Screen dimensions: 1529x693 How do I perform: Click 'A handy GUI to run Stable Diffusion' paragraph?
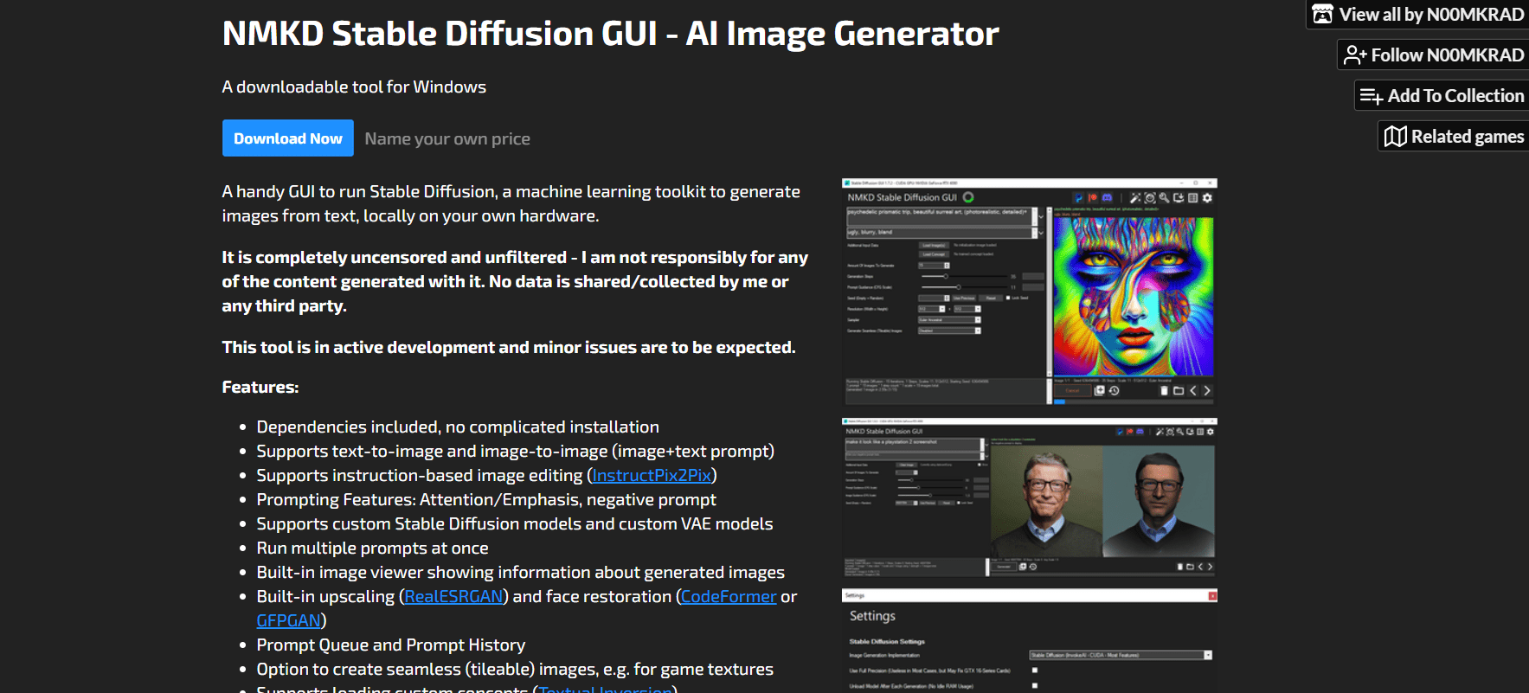click(511, 203)
